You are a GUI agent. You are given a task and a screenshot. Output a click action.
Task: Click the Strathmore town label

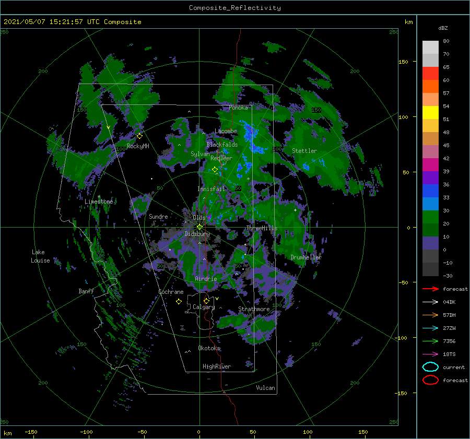pos(254,309)
